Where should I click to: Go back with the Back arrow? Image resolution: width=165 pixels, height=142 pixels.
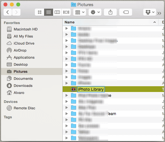pos(8,12)
